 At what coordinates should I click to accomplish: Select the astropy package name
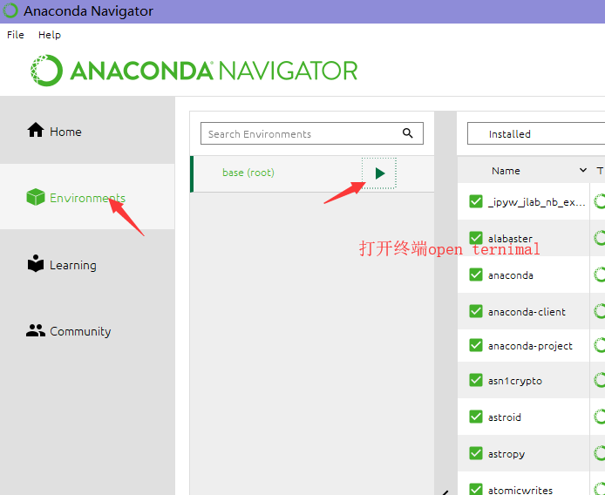tap(506, 454)
